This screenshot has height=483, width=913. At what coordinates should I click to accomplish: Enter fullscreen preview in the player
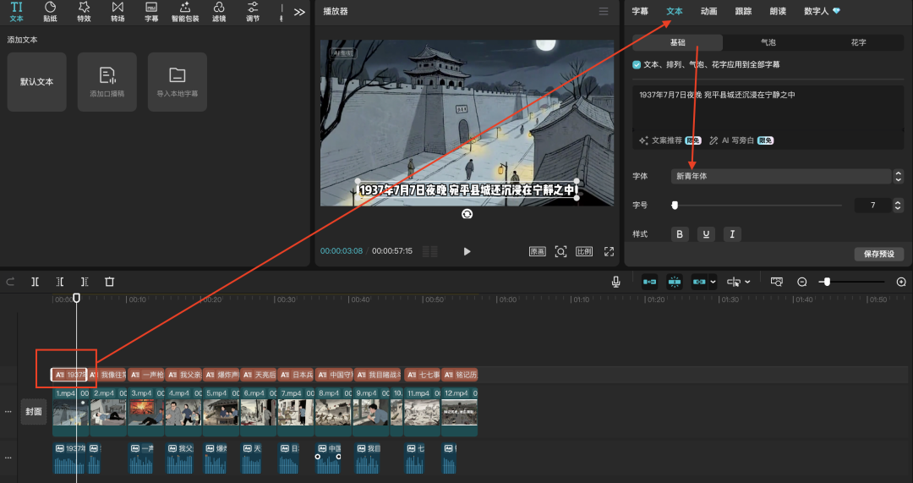(x=609, y=251)
